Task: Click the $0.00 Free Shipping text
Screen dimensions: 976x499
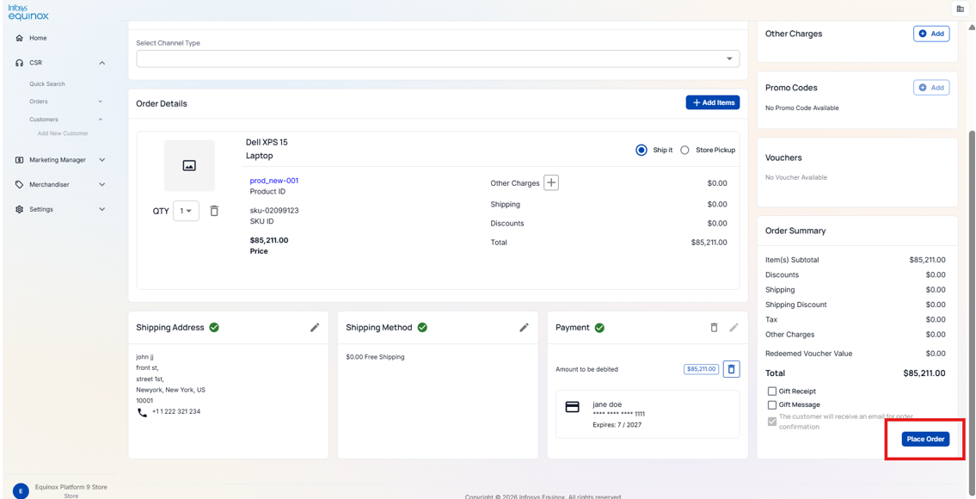Action: coord(375,357)
